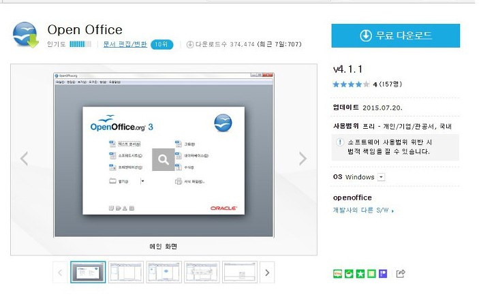This screenshot has height=301, width=479.
Task: Share via the Naver blog icon
Action: tap(337, 274)
